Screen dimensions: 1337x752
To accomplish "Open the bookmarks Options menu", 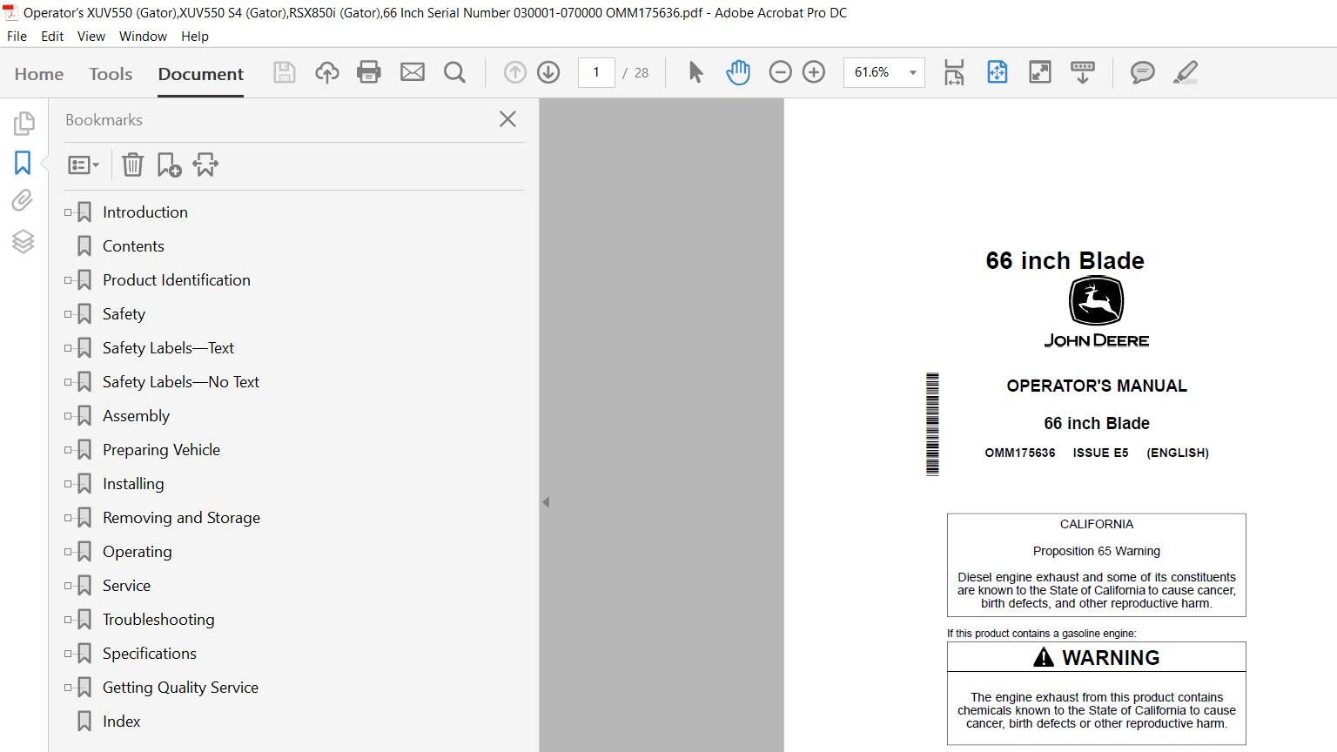I will 84,164.
